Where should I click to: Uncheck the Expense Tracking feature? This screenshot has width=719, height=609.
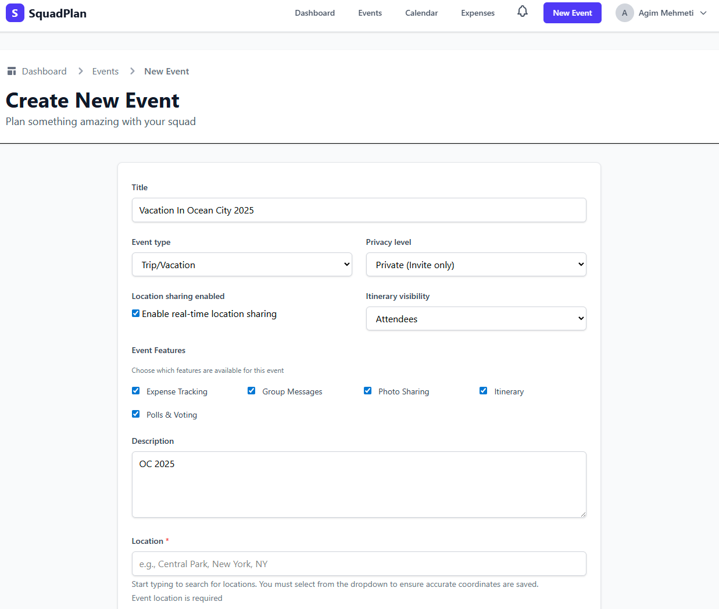135,390
